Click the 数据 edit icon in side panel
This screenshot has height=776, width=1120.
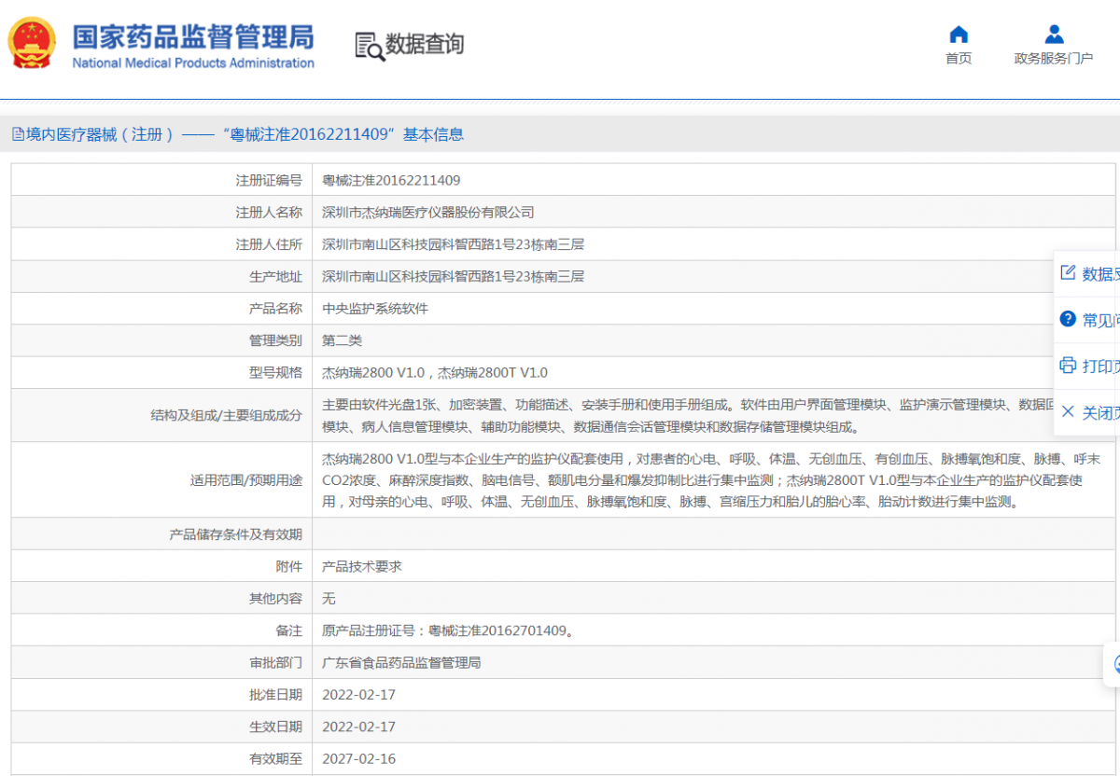click(1068, 272)
